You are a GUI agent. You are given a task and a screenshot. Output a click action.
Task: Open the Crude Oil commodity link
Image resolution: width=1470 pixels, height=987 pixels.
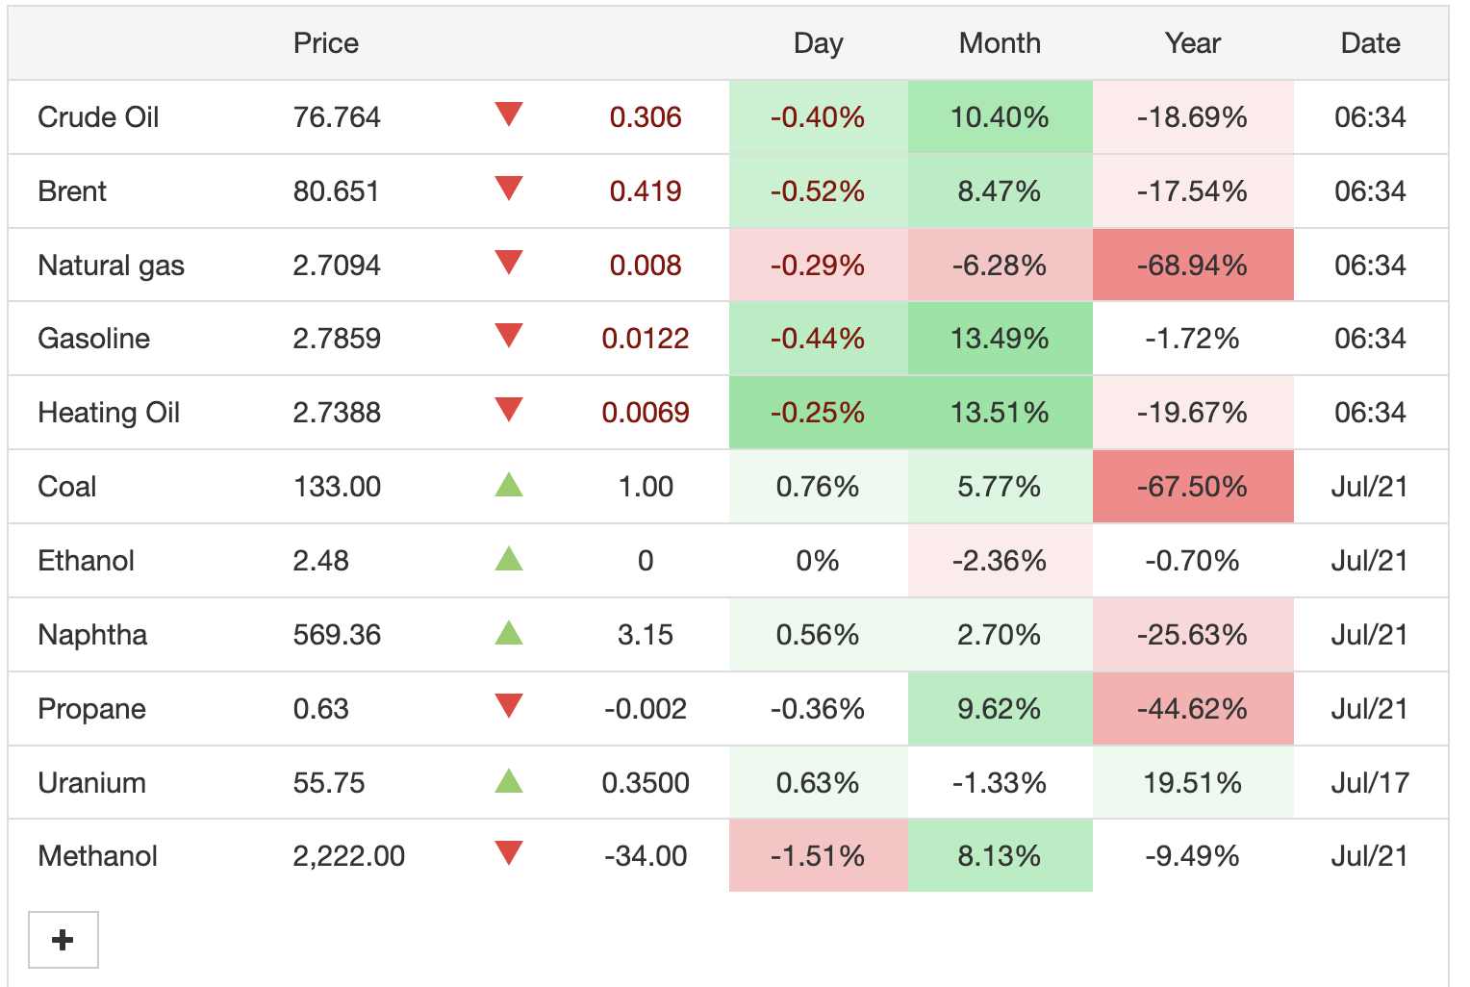point(98,117)
